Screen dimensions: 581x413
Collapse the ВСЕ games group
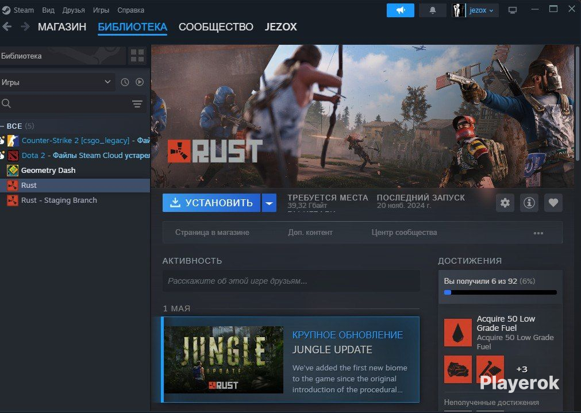[17, 126]
